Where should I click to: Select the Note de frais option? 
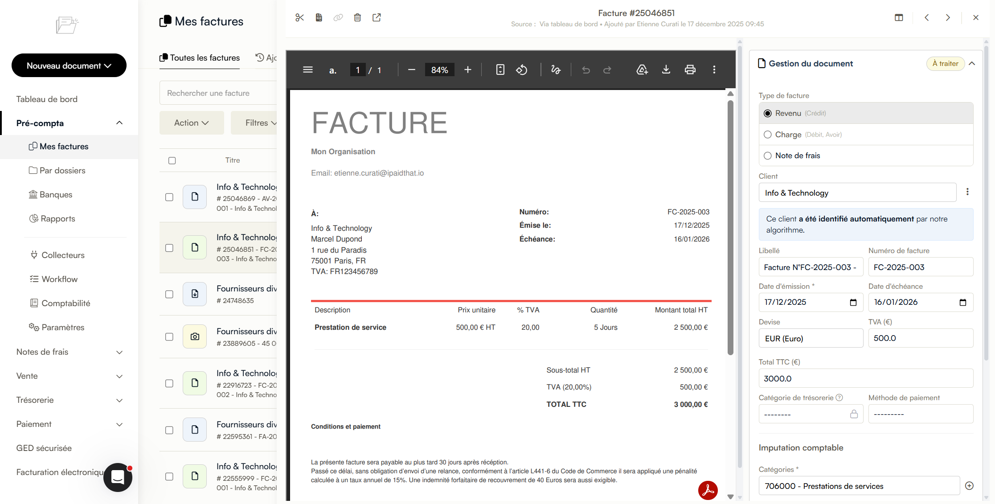tap(768, 156)
